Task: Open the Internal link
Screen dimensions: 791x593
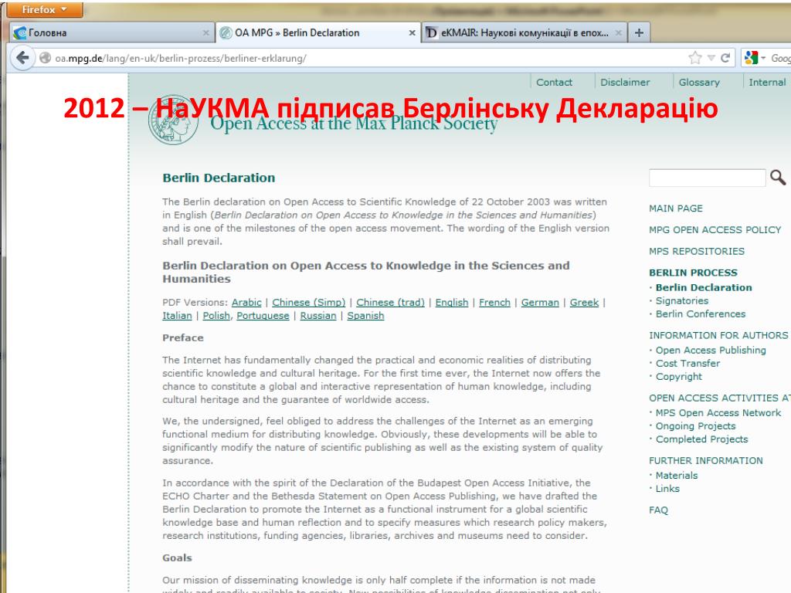Action: tap(767, 82)
